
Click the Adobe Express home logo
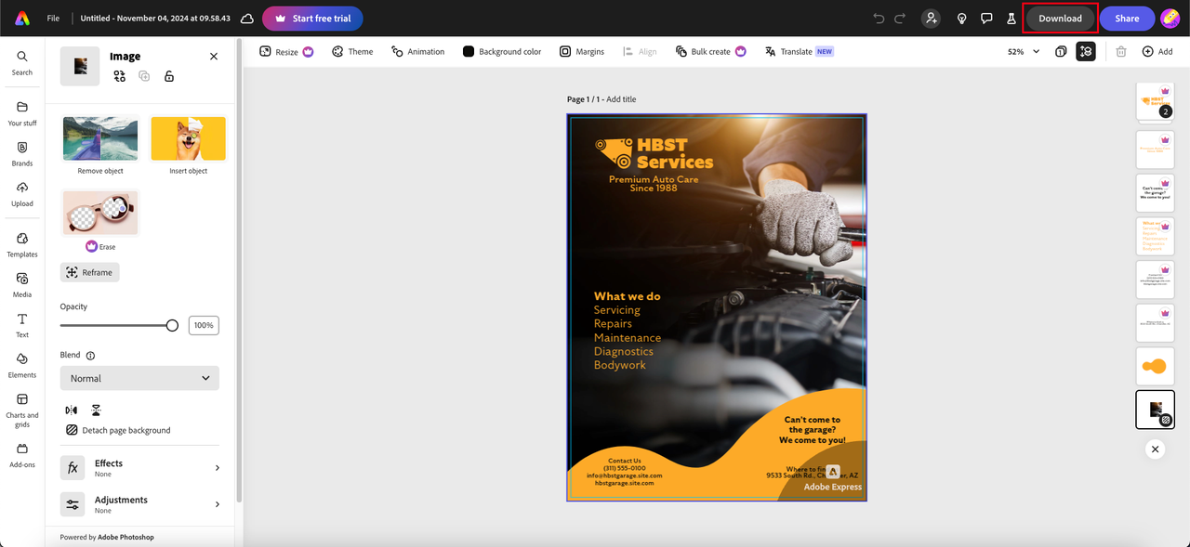pos(22,19)
